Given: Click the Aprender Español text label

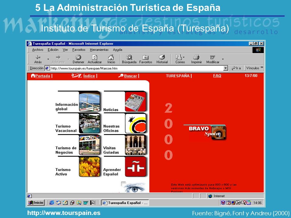Looking at the screenshot, I should point(112,172).
